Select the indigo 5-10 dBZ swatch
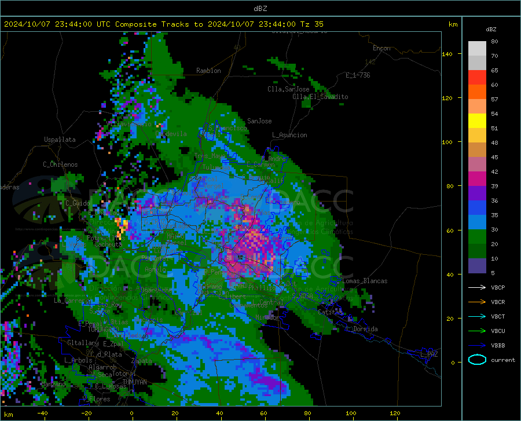Viewport: 521px width, 421px height. click(x=477, y=266)
